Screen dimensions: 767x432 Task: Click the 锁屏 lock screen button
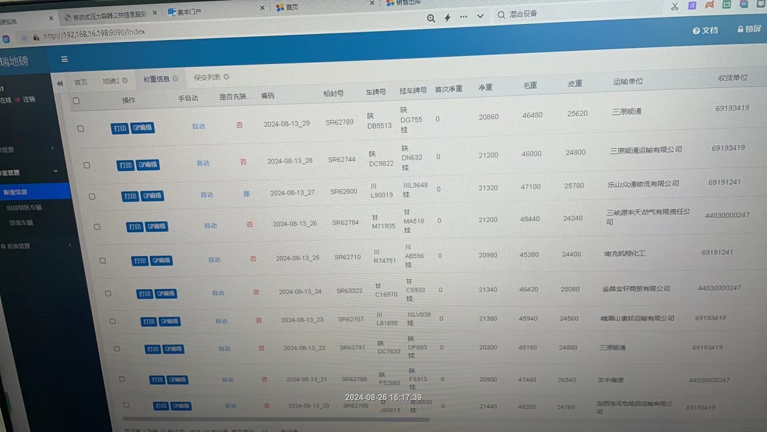(x=749, y=29)
